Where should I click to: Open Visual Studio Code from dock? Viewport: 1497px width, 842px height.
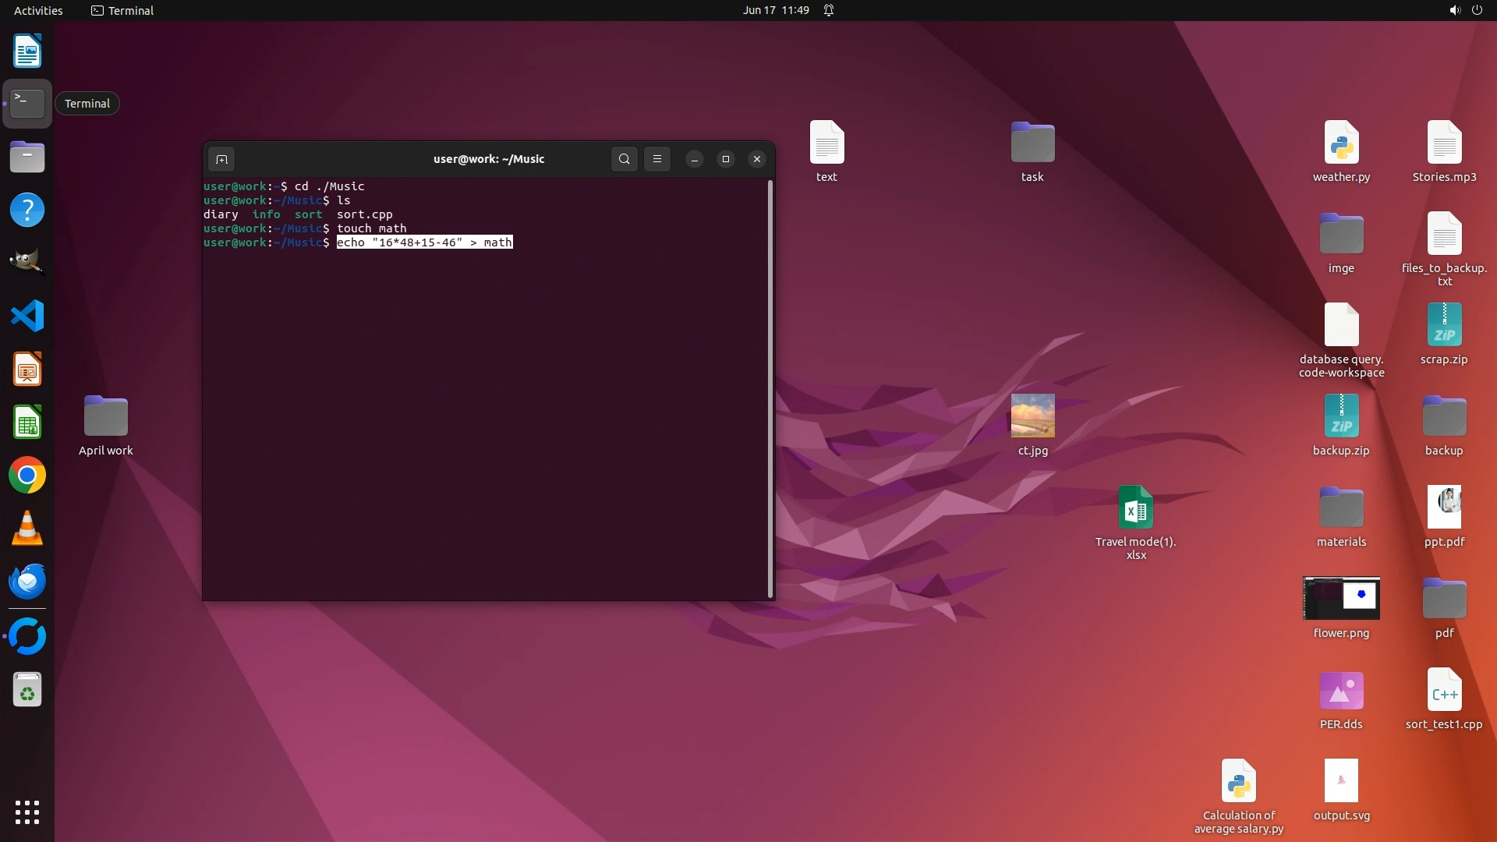click(27, 317)
